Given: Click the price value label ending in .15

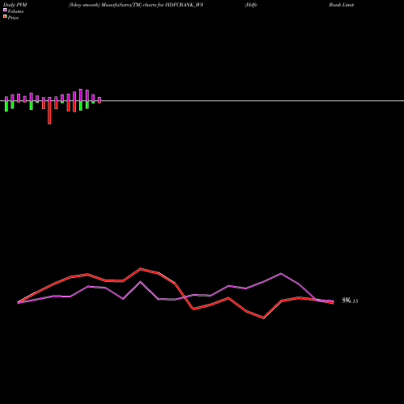Looking at the screenshot, I should (x=350, y=301).
